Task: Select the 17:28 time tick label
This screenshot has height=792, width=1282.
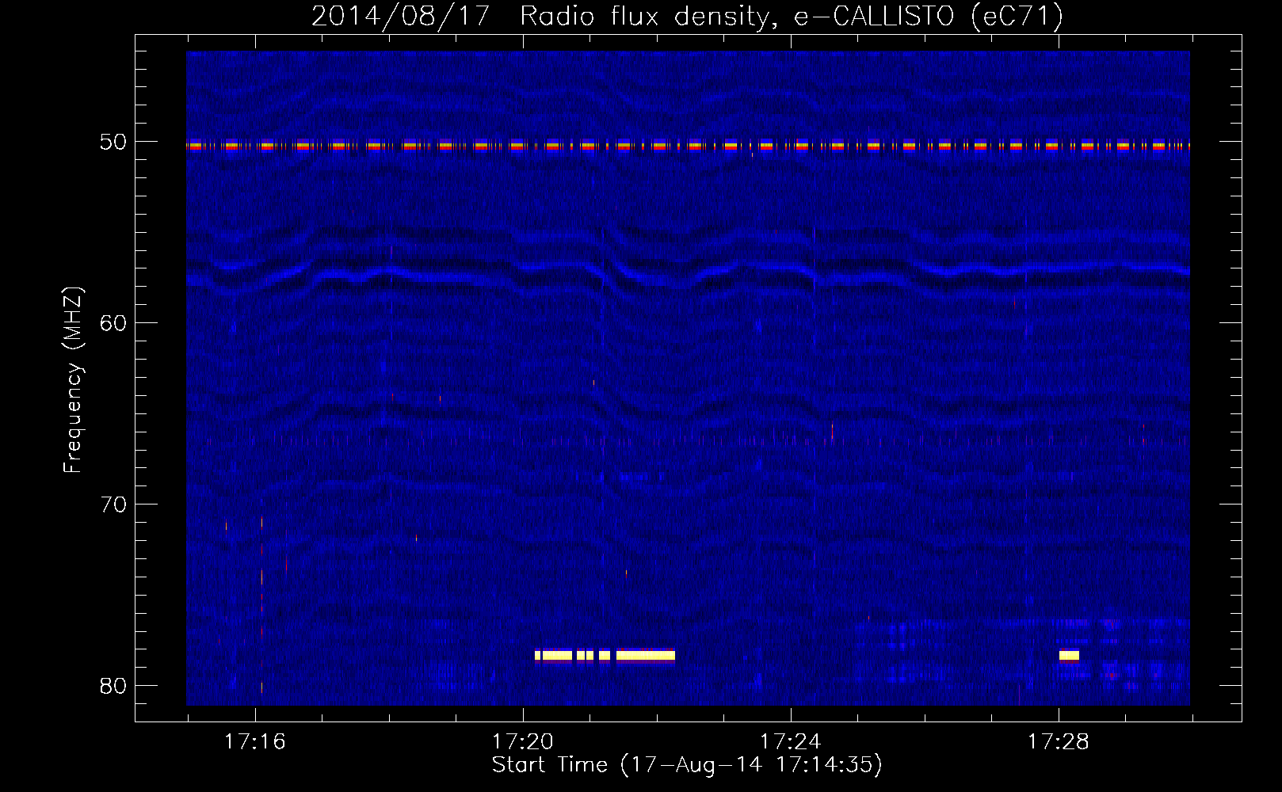Action: click(1059, 742)
